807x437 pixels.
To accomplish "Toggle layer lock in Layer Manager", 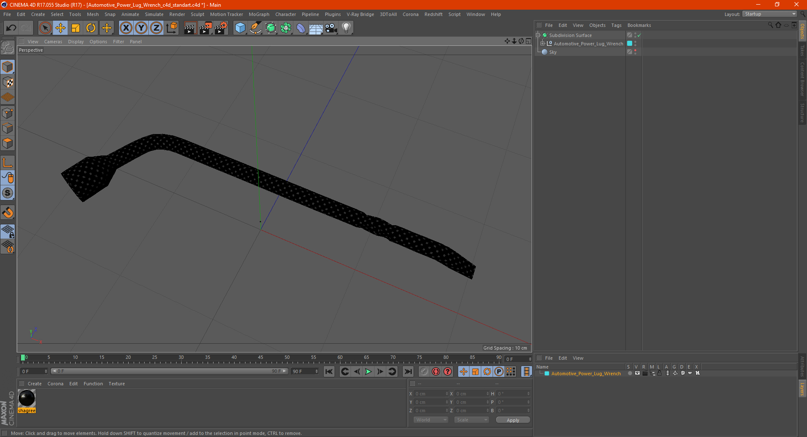I will click(x=659, y=373).
